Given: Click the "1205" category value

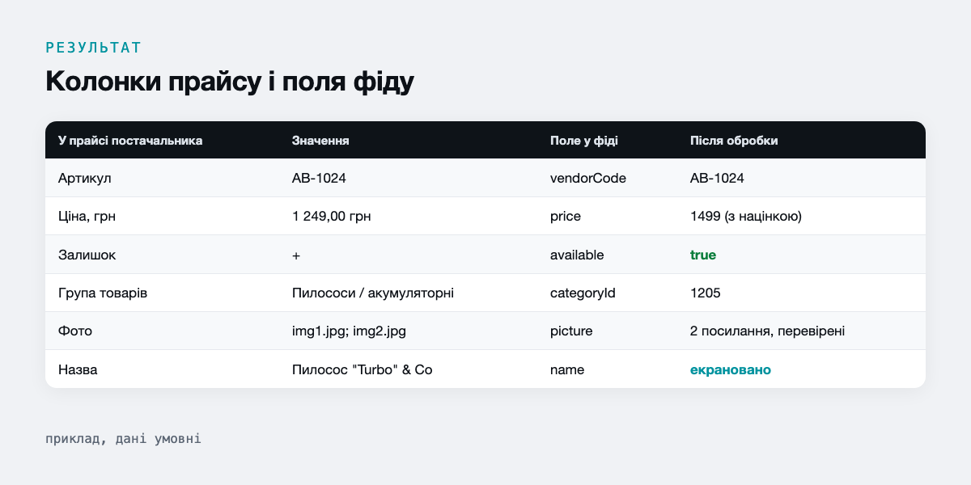Looking at the screenshot, I should pyautogui.click(x=705, y=293).
